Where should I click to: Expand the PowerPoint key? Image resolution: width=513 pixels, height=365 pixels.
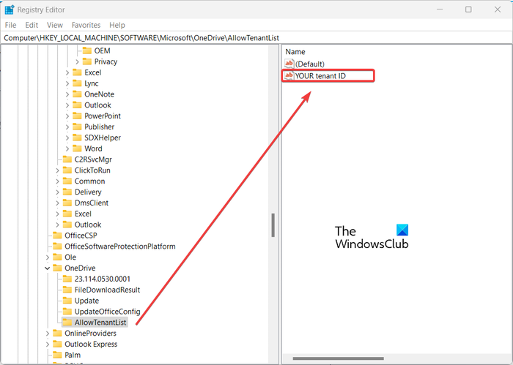pyautogui.click(x=67, y=116)
